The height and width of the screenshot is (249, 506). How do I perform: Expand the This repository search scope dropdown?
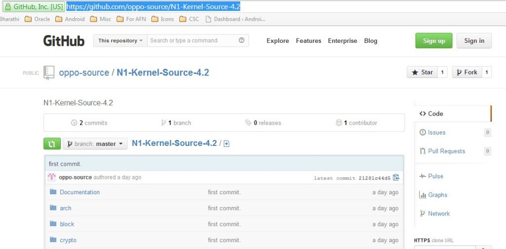[121, 40]
